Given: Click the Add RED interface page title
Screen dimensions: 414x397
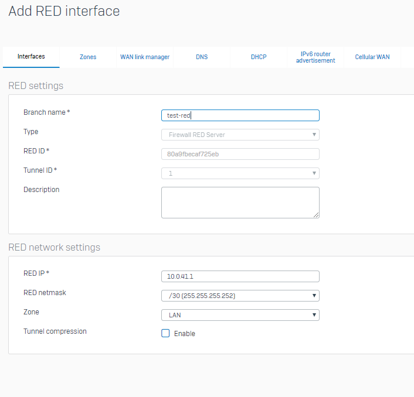Looking at the screenshot, I should point(64,11).
